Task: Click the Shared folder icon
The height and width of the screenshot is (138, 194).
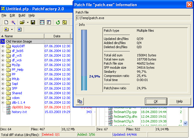Action: [8, 93]
